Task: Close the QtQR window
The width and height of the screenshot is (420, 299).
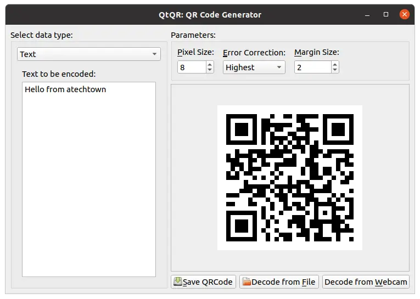Action: (x=404, y=14)
